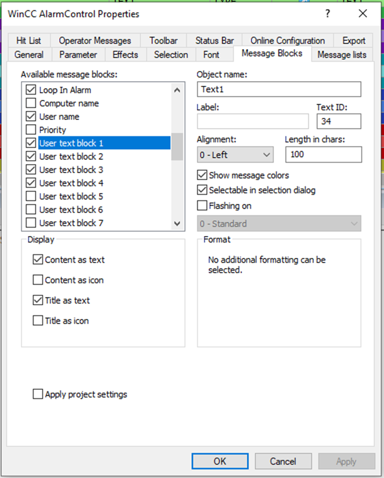Uncheck User text block 4 checkbox
Screen dimensions: 384x478
[31, 183]
